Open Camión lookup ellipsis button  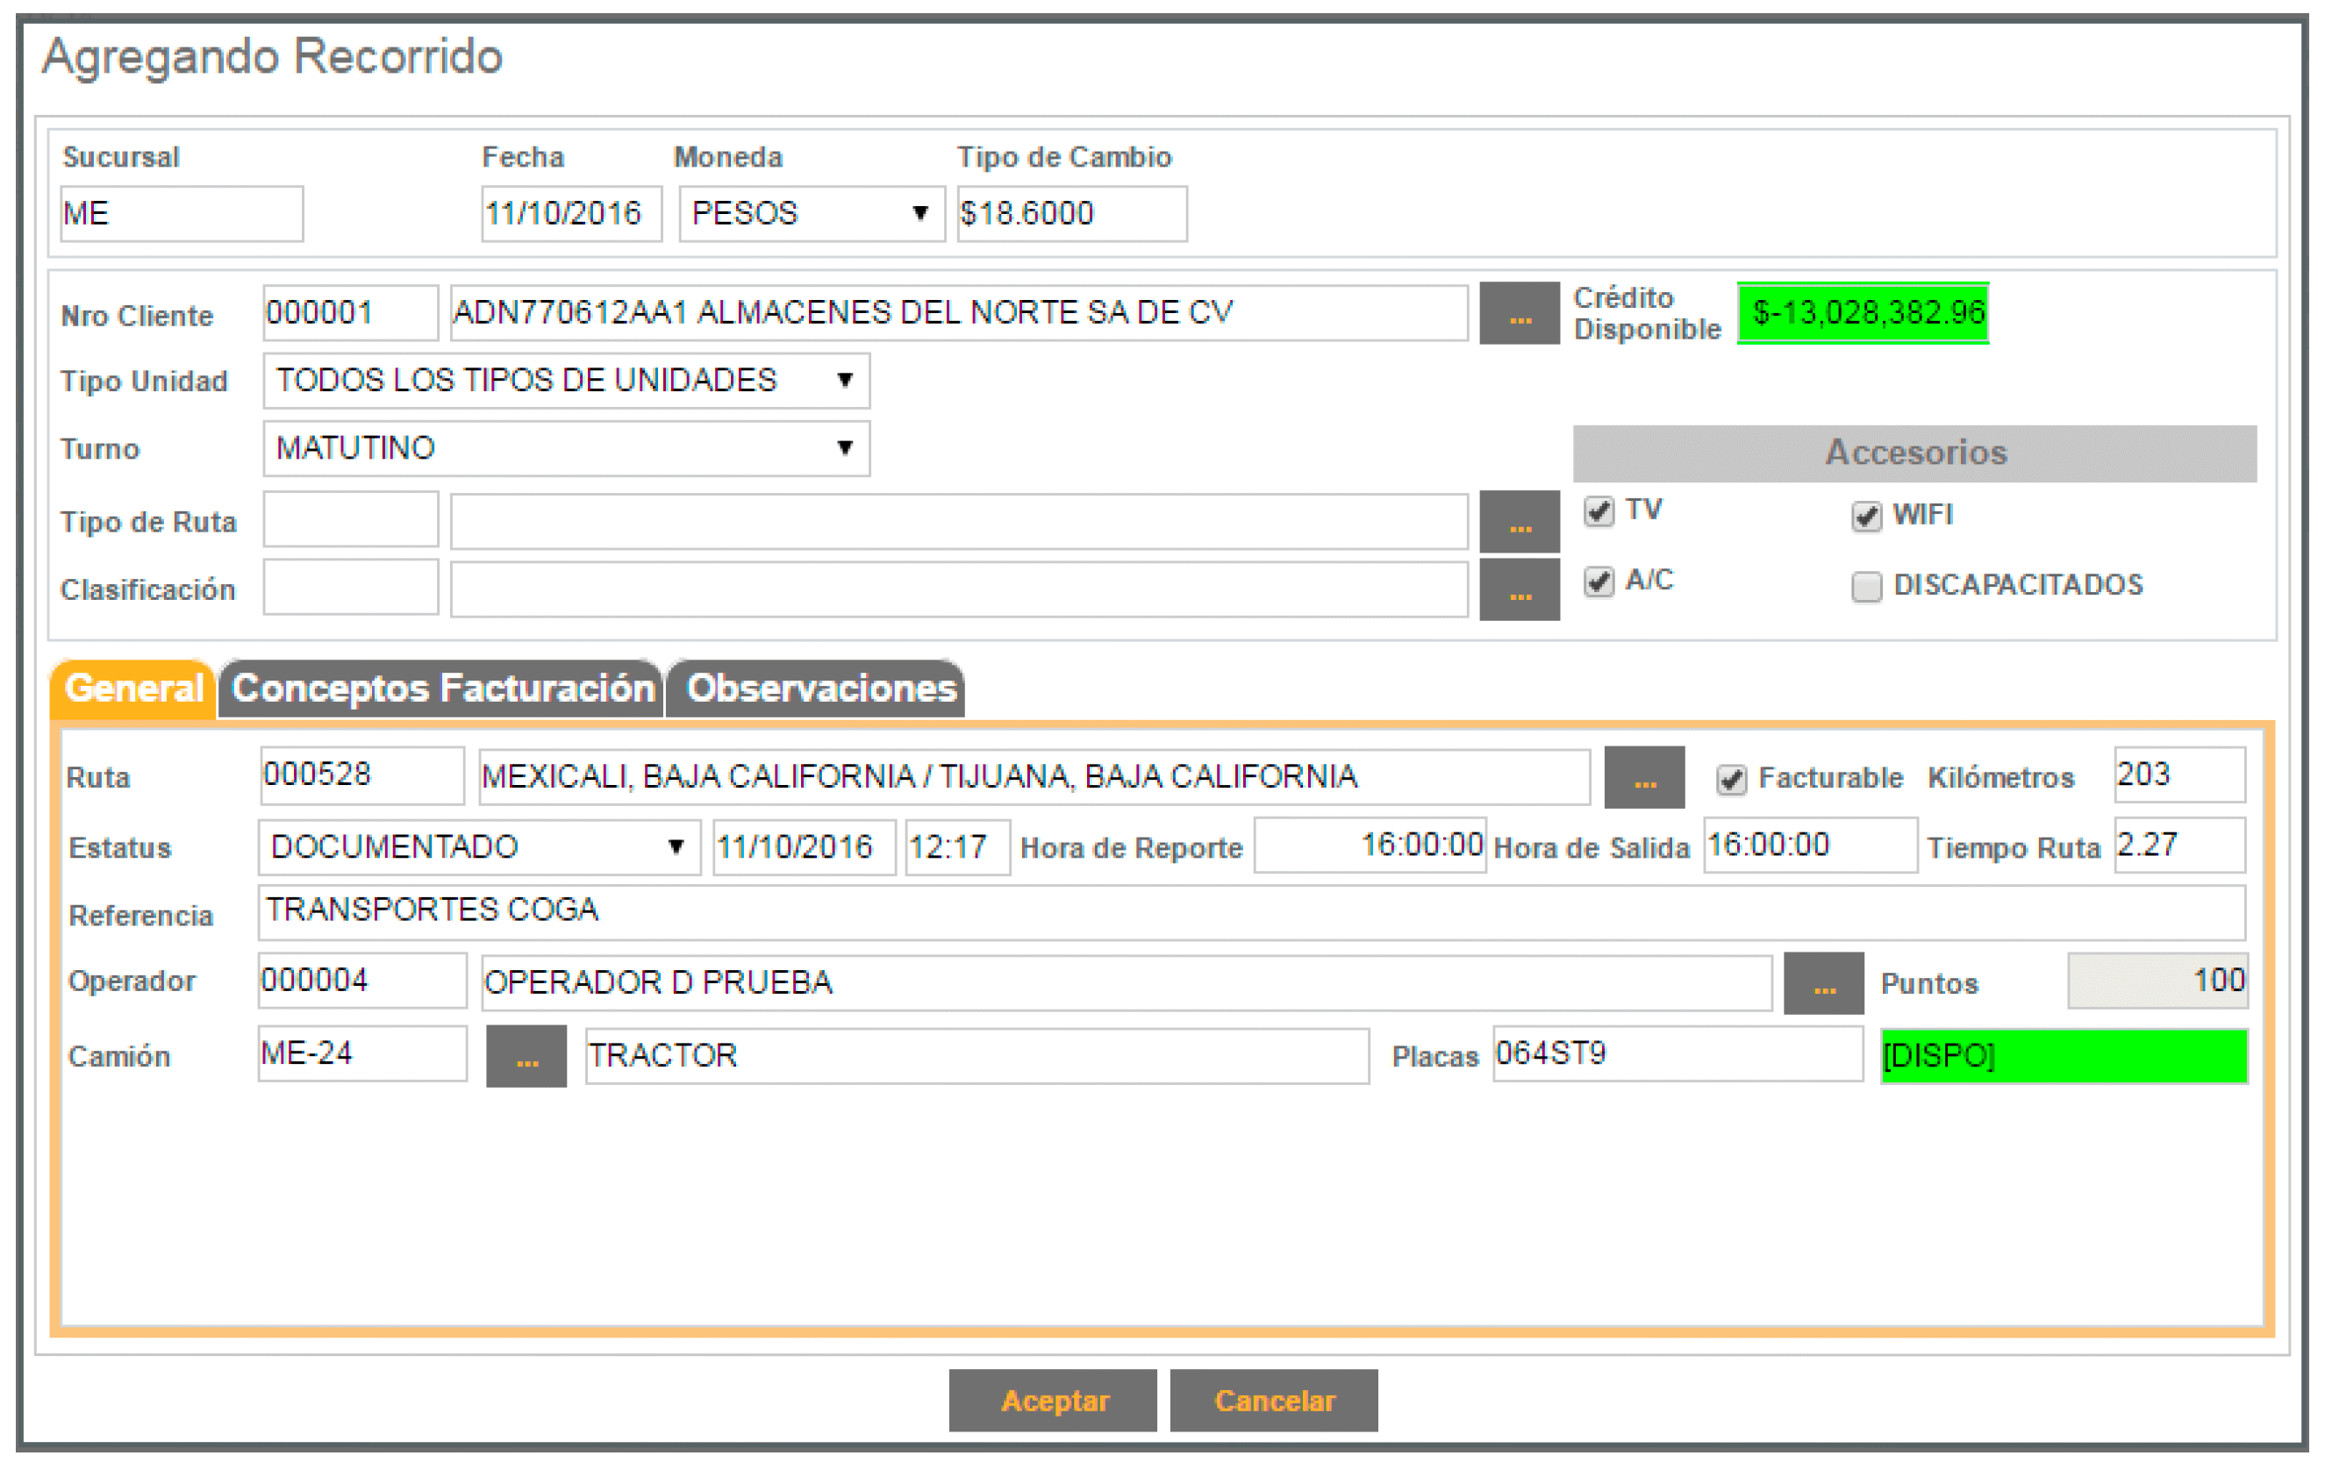(x=526, y=1056)
